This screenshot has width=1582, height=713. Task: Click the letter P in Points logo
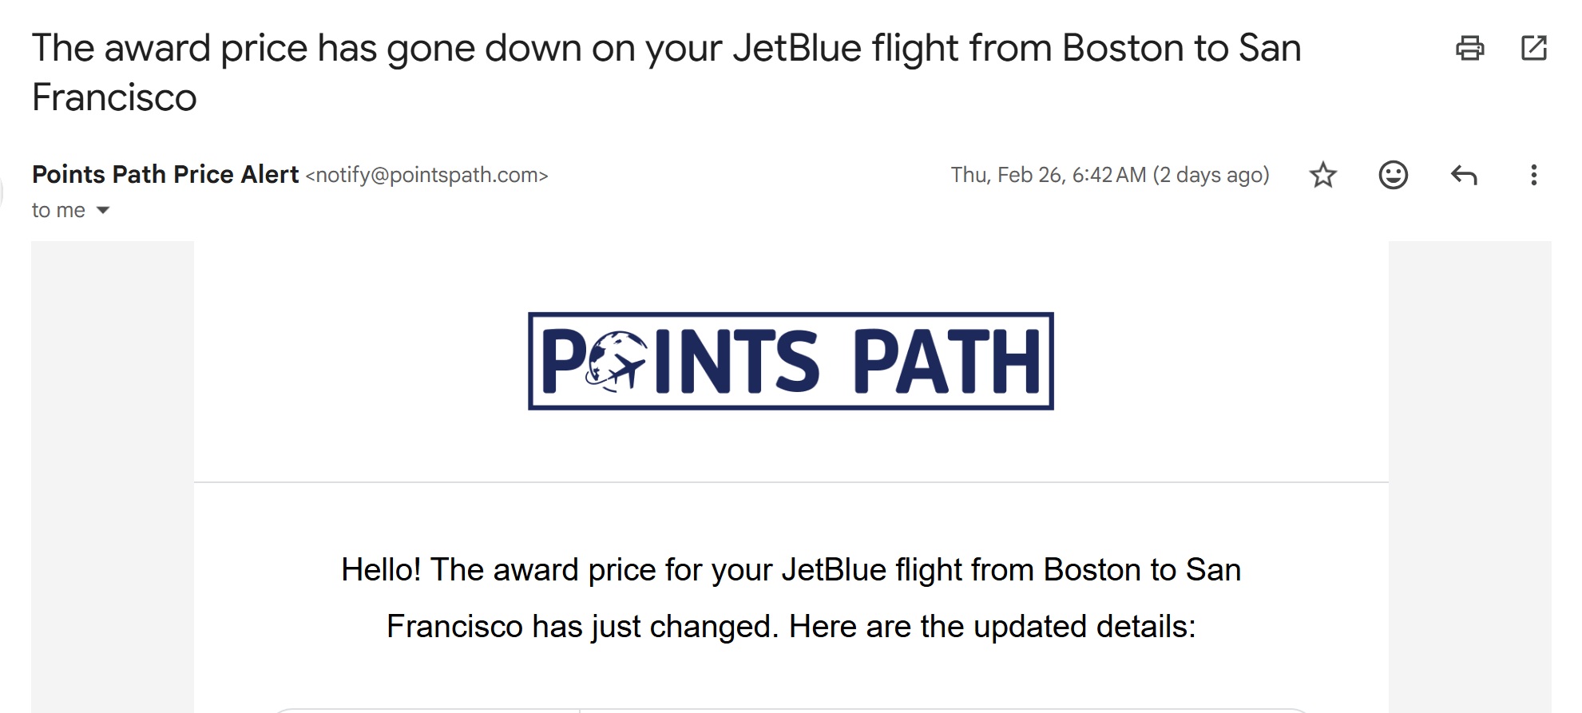pos(562,362)
